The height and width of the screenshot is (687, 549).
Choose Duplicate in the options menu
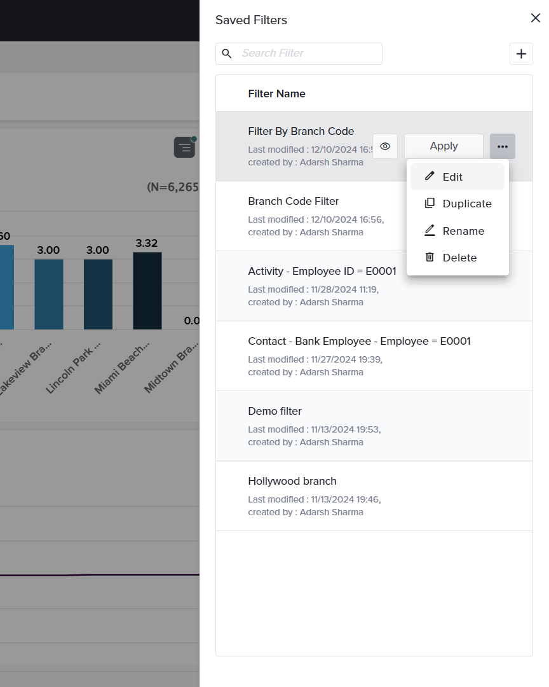coord(466,204)
